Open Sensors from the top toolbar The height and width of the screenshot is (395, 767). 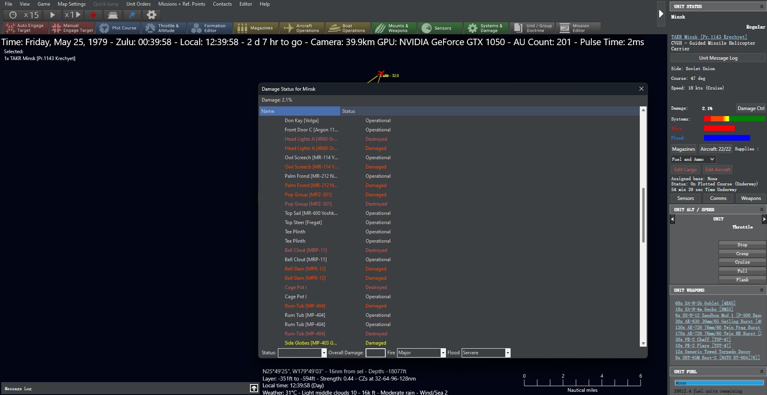440,28
